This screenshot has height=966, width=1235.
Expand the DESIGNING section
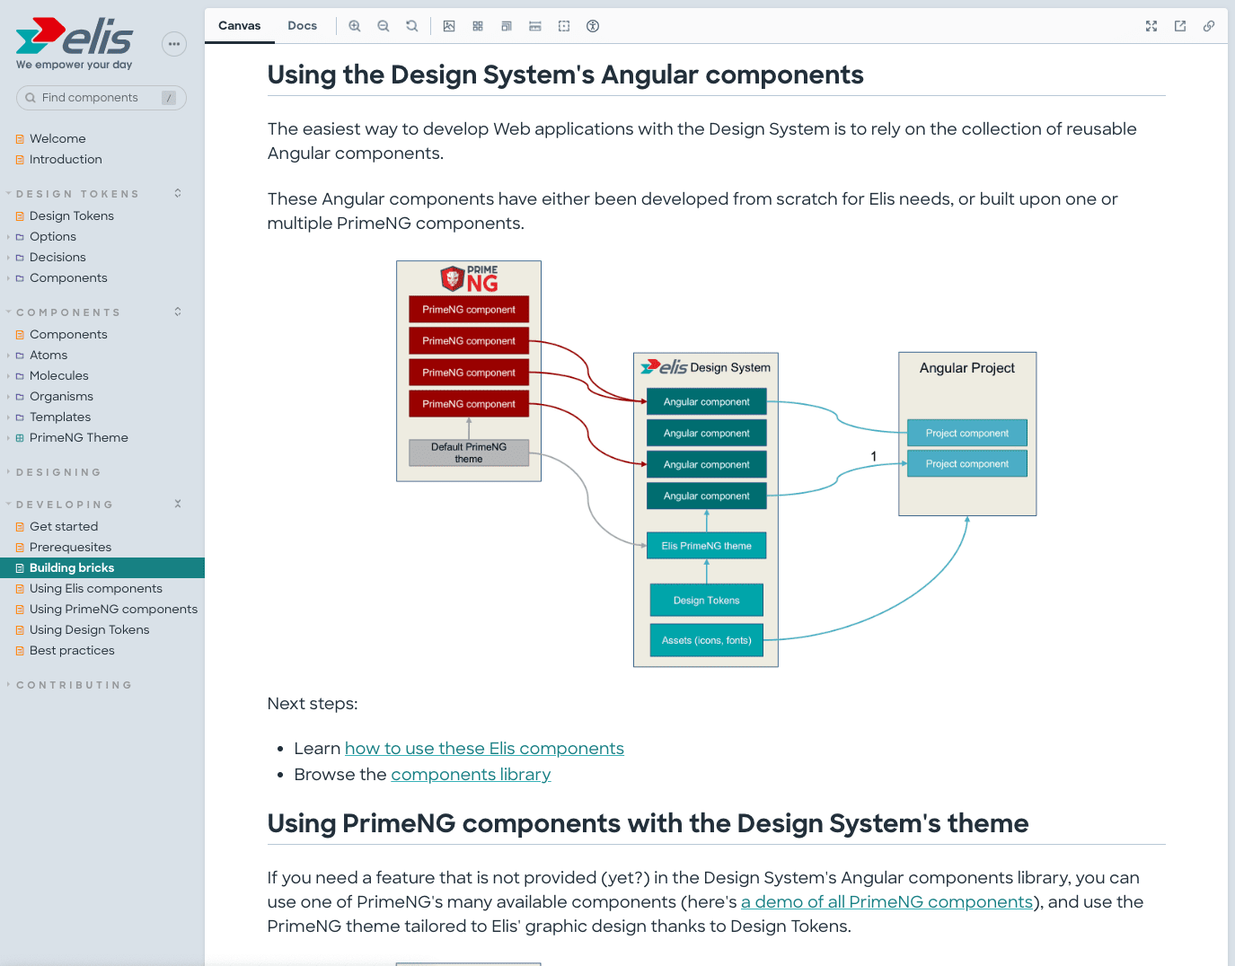pyautogui.click(x=58, y=472)
